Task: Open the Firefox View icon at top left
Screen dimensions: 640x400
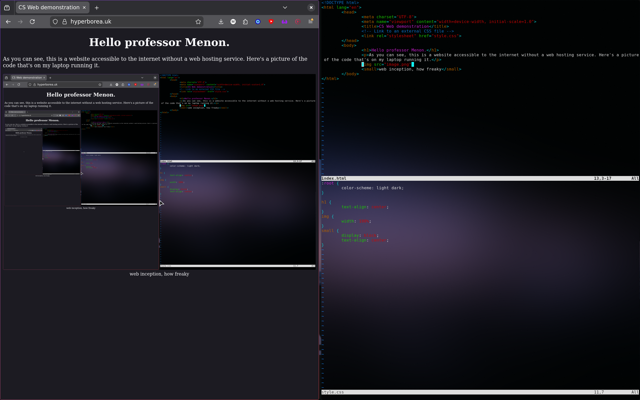Action: [7, 8]
